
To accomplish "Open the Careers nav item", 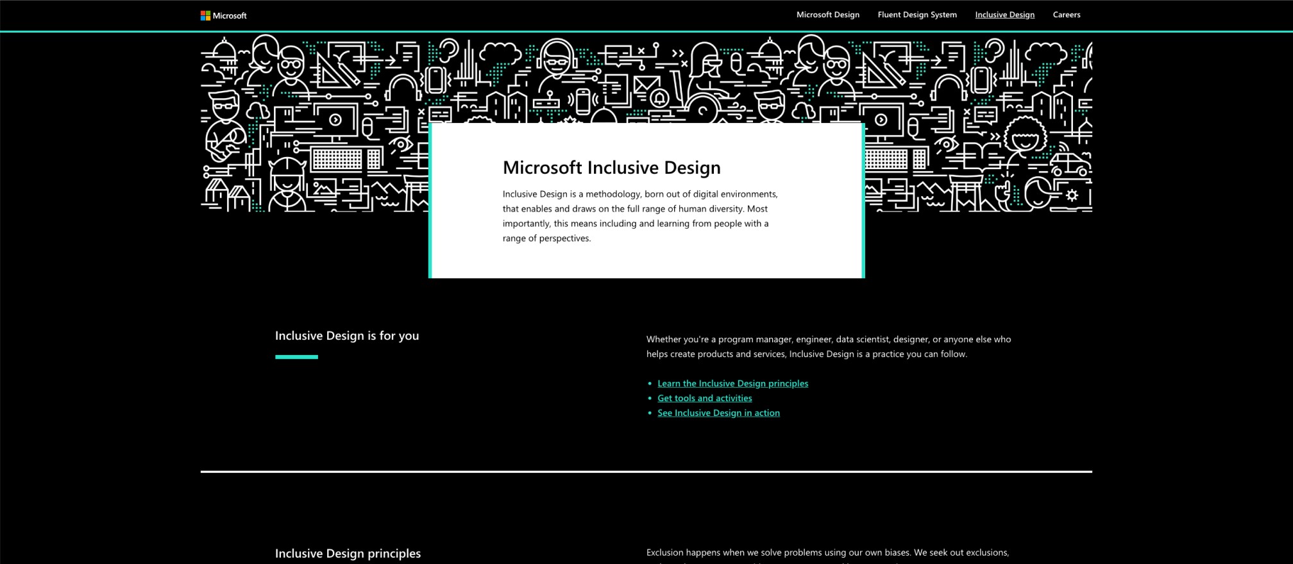I will (x=1067, y=15).
